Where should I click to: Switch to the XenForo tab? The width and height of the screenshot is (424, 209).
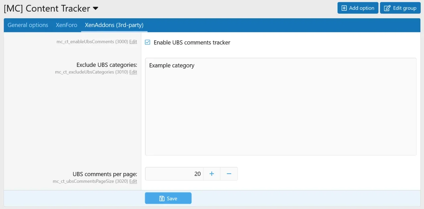[66, 25]
